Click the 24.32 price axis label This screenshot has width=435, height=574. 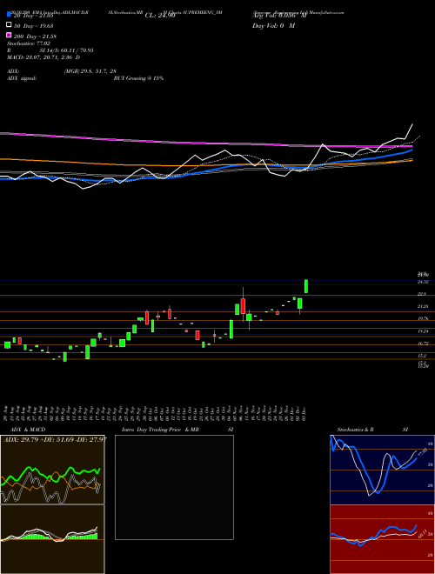(424, 282)
